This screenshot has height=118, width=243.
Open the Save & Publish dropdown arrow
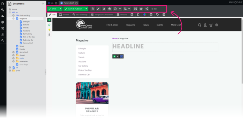pyautogui.click(x=86, y=9)
